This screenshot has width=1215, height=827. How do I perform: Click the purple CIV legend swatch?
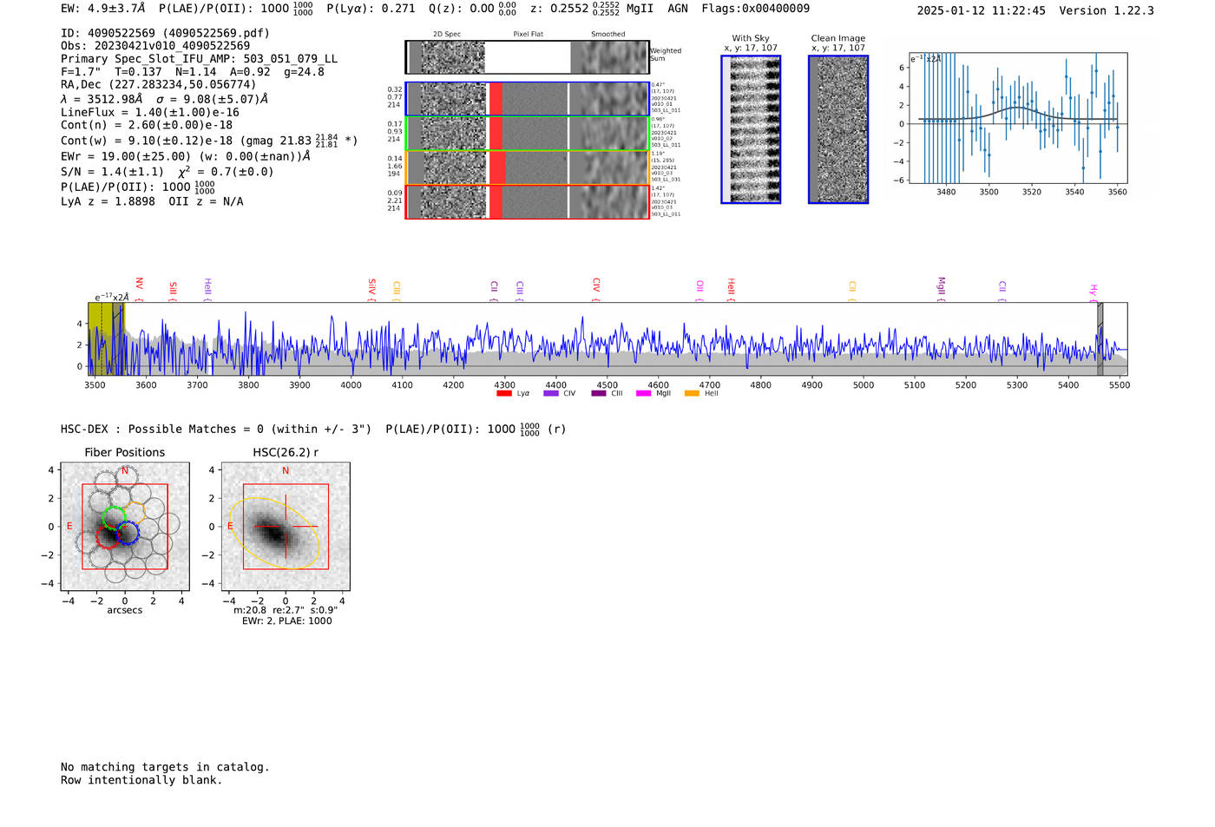click(x=551, y=394)
